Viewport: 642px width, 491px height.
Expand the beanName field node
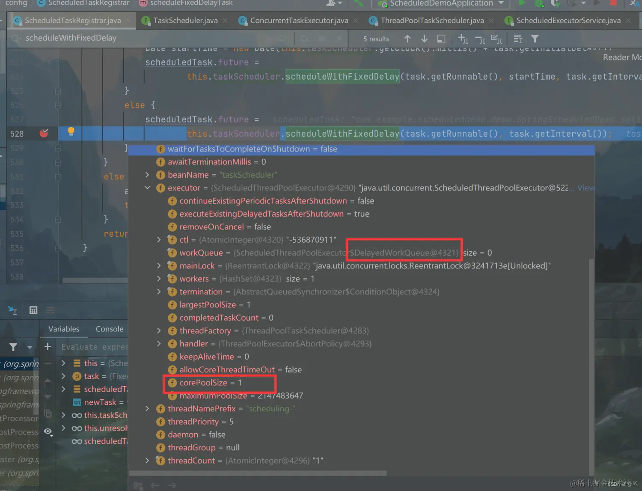pyautogui.click(x=147, y=175)
